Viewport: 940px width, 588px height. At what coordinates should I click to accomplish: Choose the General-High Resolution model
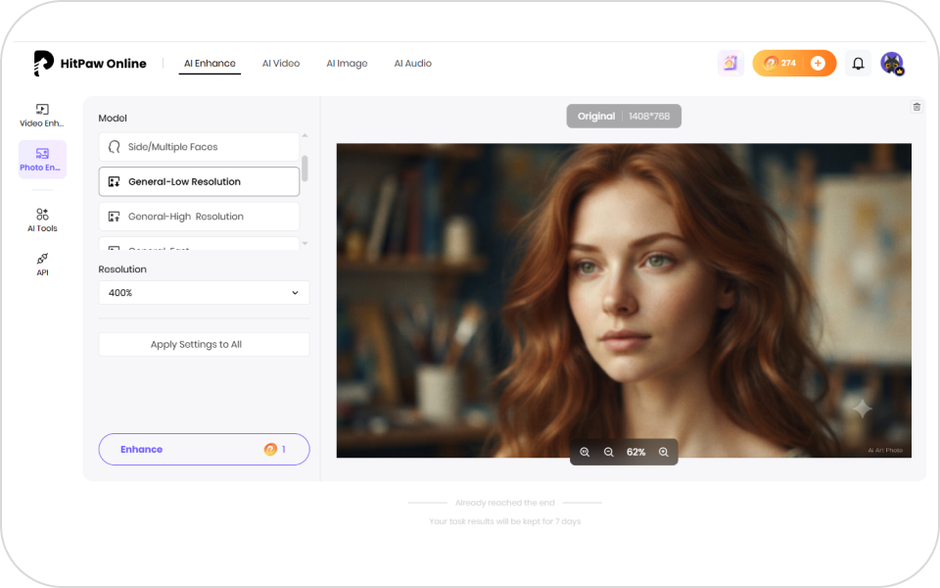coord(199,217)
